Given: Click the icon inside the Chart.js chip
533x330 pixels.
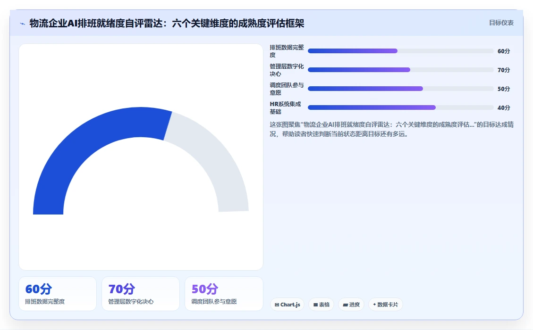Looking at the screenshot, I should coord(277,305).
